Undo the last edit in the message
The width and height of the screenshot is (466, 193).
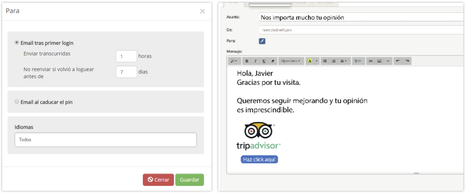point(398,61)
